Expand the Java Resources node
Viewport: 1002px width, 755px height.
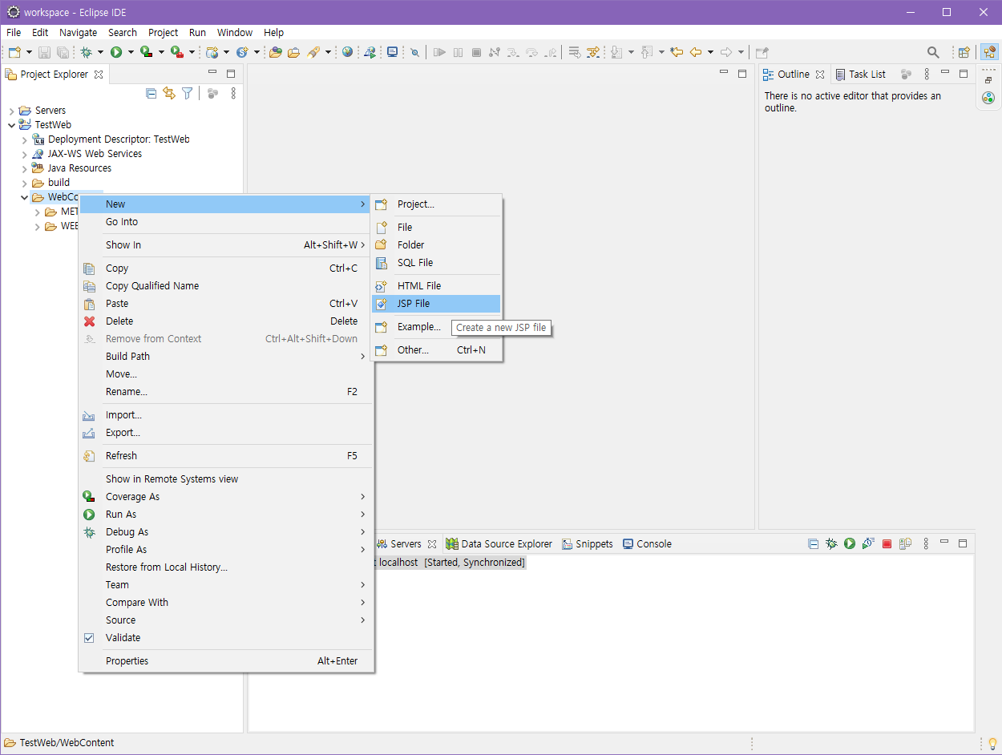click(25, 168)
